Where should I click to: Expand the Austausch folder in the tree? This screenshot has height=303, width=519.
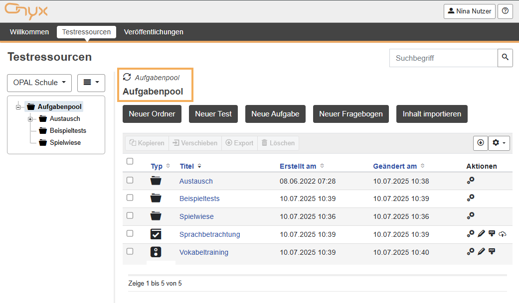point(30,119)
